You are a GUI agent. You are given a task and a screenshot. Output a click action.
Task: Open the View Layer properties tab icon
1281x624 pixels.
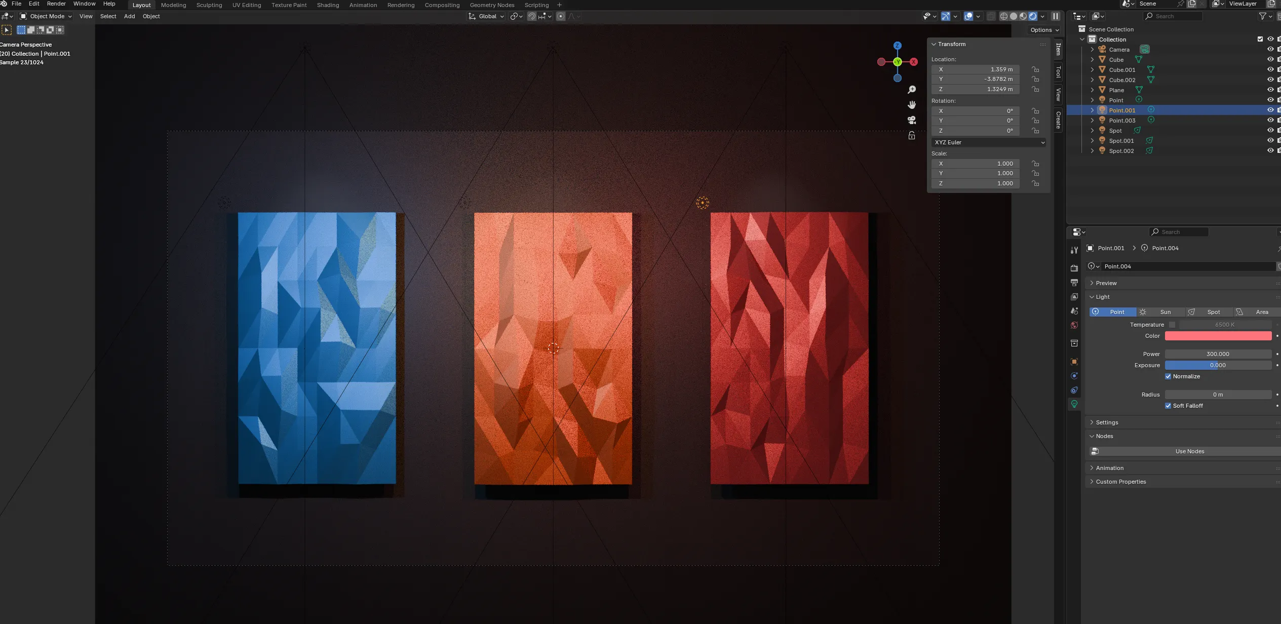coord(1074,297)
